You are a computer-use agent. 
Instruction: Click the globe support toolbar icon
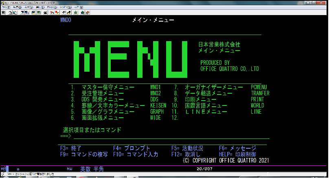(x=82, y=12)
